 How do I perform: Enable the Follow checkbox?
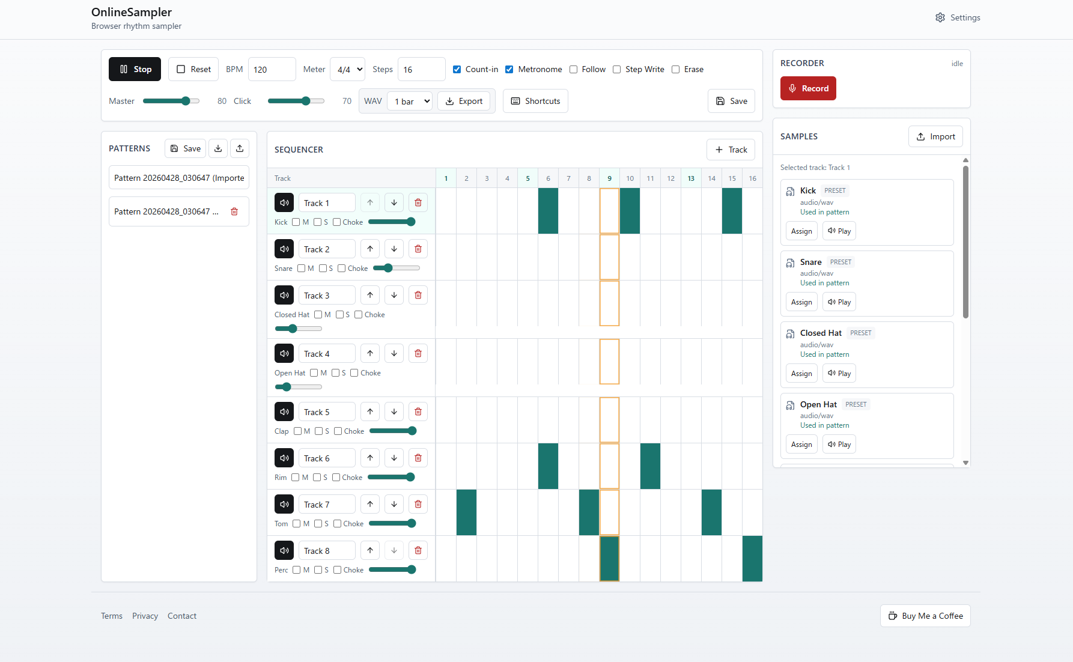coord(574,69)
